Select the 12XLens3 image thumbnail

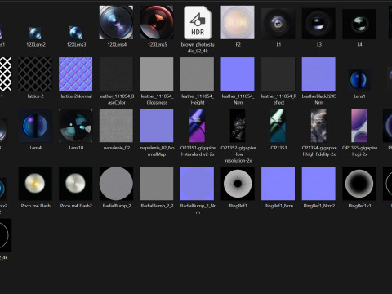76,33
